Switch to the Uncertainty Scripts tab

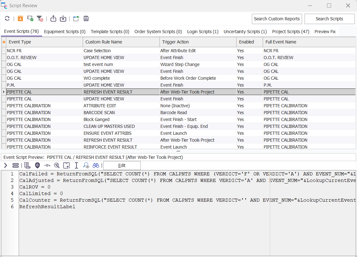click(245, 32)
